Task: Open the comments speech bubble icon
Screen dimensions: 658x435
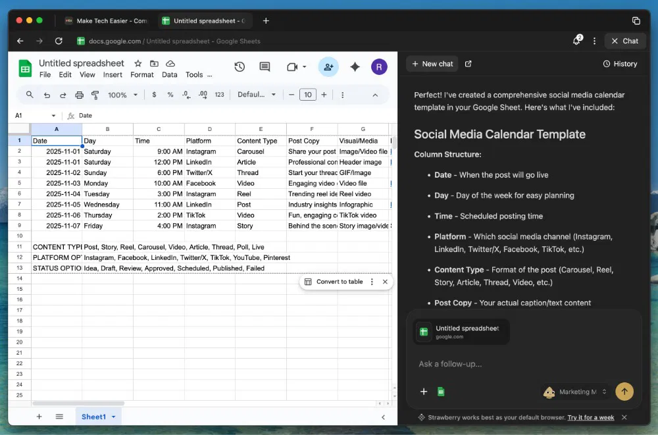Action: [265, 66]
